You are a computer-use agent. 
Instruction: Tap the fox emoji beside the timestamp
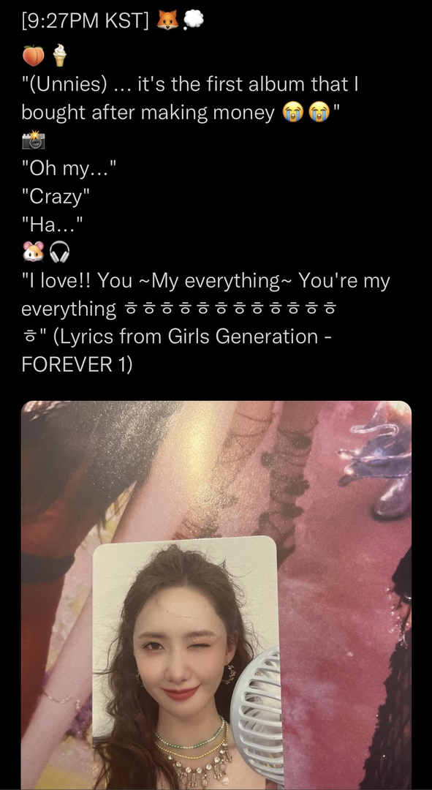click(x=168, y=20)
